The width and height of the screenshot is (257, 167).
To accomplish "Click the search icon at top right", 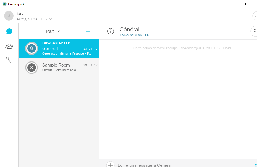I will click(255, 16).
